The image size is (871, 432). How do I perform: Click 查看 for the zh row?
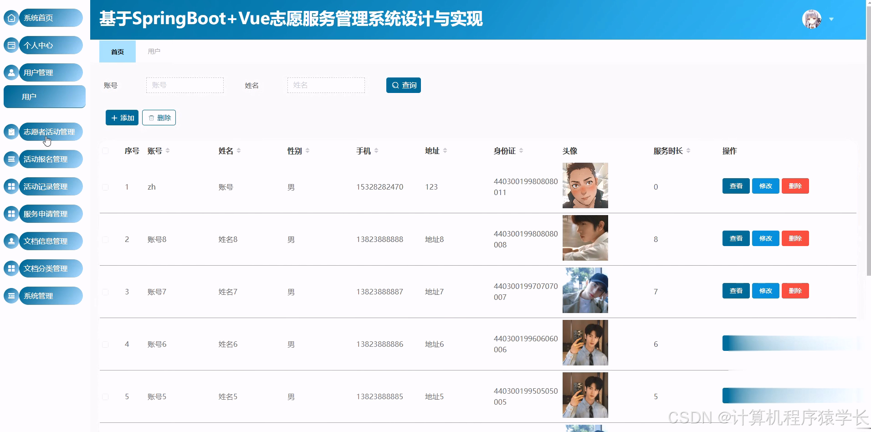click(736, 186)
